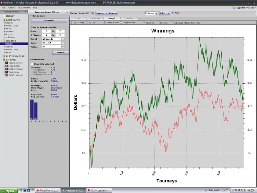Click the Click to Minimize bar label
The height and width of the screenshot is (193, 257).
click(12, 12)
